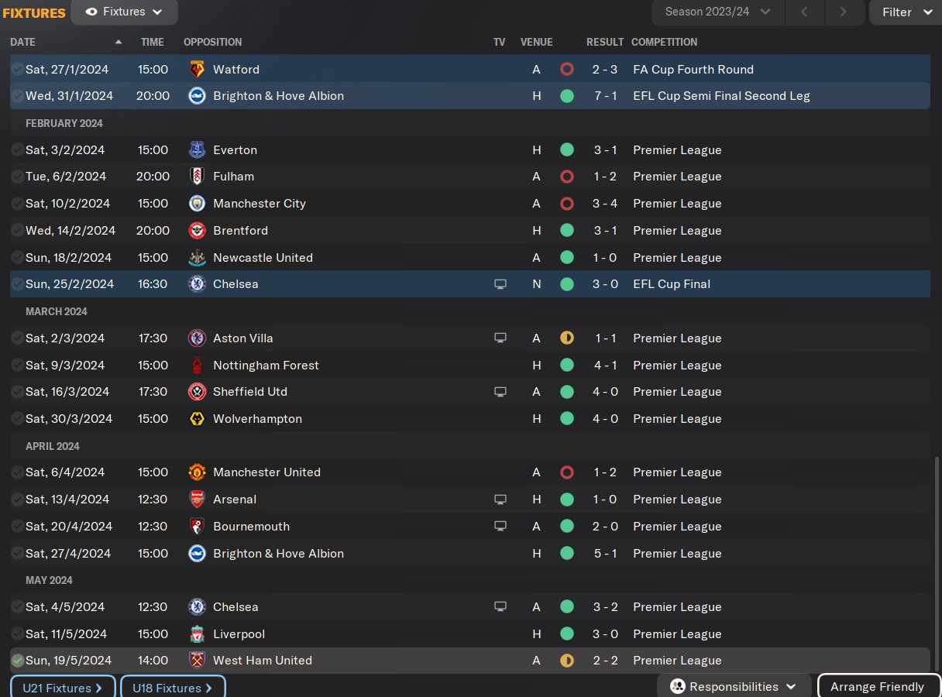Click the Liverpool club badge icon

point(198,634)
